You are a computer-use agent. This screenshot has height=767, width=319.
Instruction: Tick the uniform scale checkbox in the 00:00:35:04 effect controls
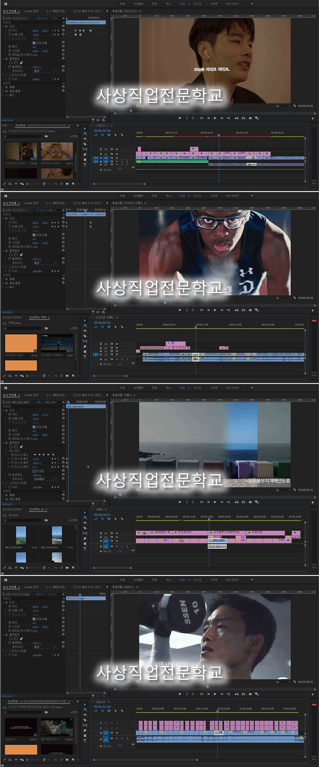tap(34, 43)
